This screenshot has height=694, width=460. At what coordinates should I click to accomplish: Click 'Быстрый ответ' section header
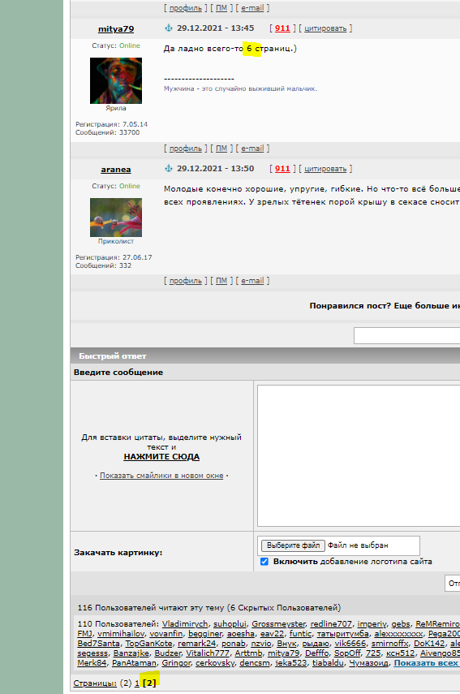(x=112, y=356)
